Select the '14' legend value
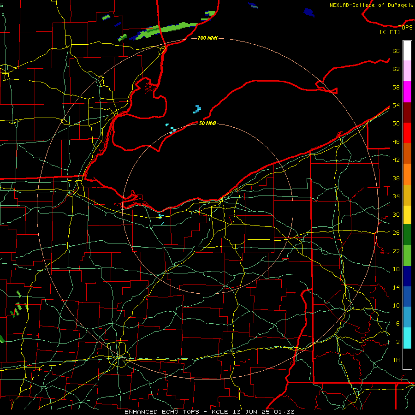The height and width of the screenshot is (415, 415). (x=396, y=287)
